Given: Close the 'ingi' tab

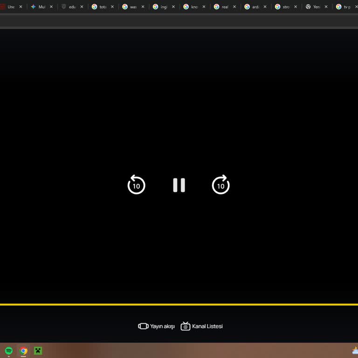Looking at the screenshot, I should [173, 7].
